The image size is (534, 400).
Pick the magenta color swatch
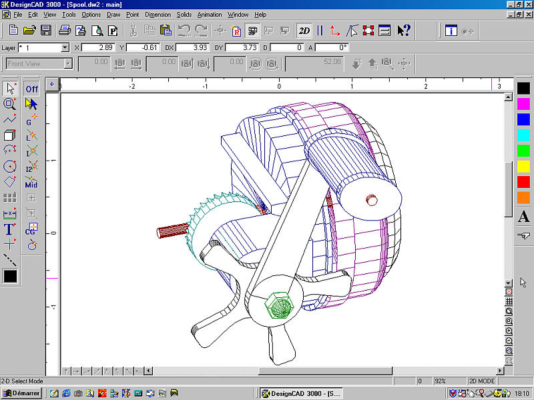[x=523, y=103]
